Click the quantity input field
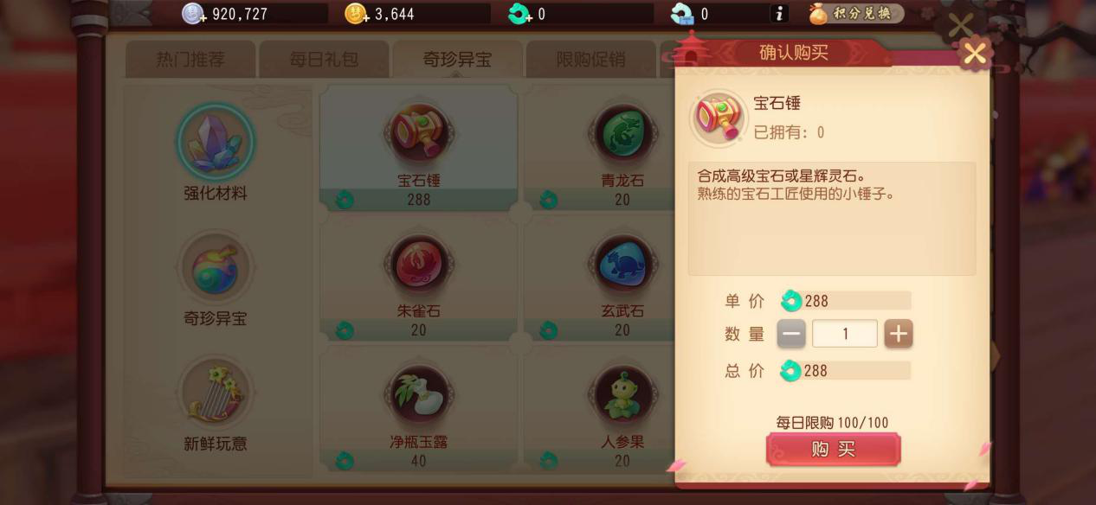The image size is (1096, 505). 845,334
